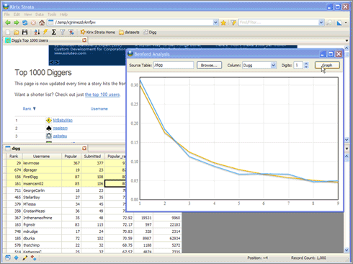Click the blue diamond status bar icon

pyautogui.click(x=16, y=258)
